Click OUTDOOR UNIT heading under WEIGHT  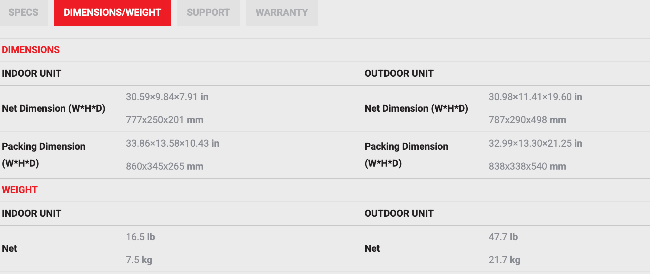399,213
